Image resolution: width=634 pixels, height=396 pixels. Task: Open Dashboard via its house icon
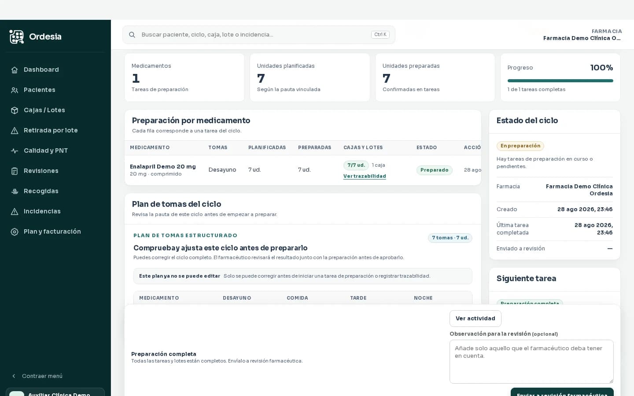coord(15,70)
